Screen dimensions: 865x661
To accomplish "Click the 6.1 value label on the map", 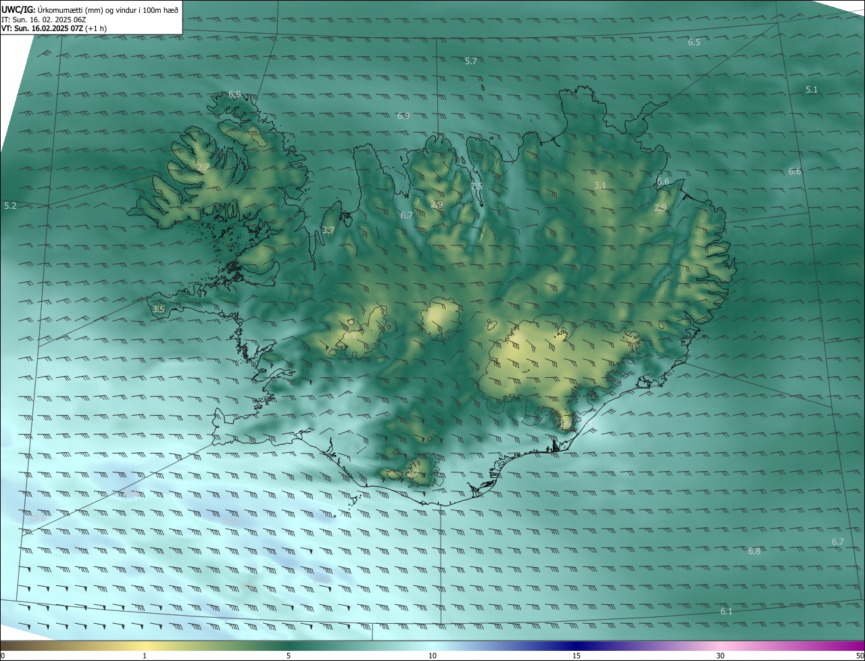I will click(726, 611).
